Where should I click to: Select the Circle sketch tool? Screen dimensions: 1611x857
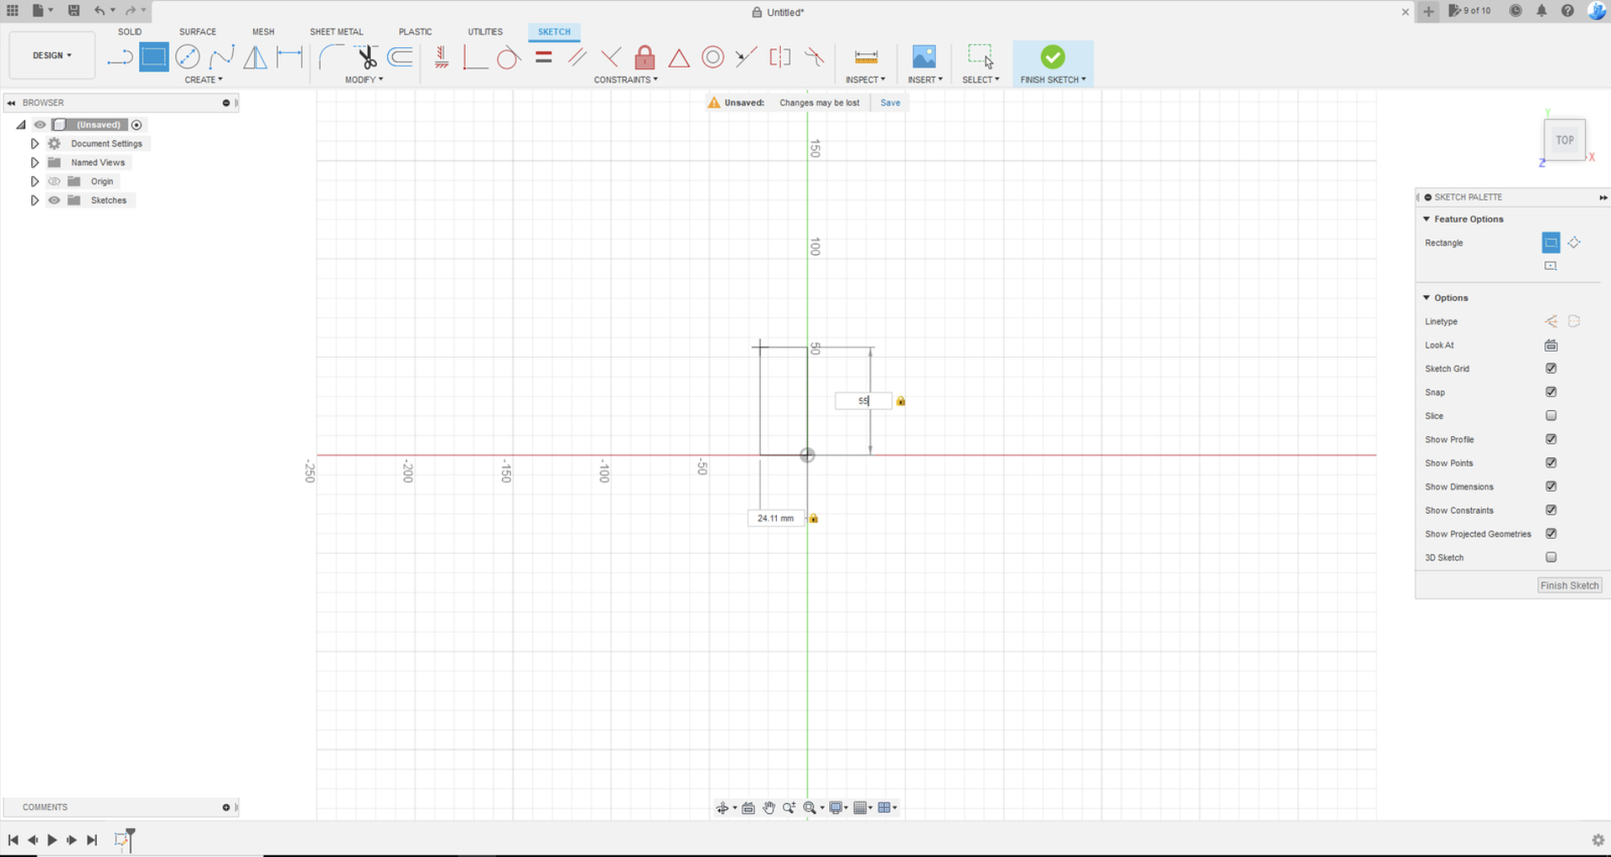188,57
